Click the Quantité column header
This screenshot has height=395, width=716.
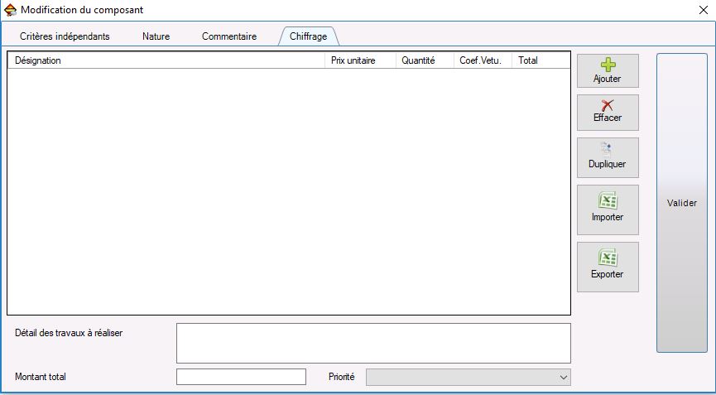coord(425,60)
